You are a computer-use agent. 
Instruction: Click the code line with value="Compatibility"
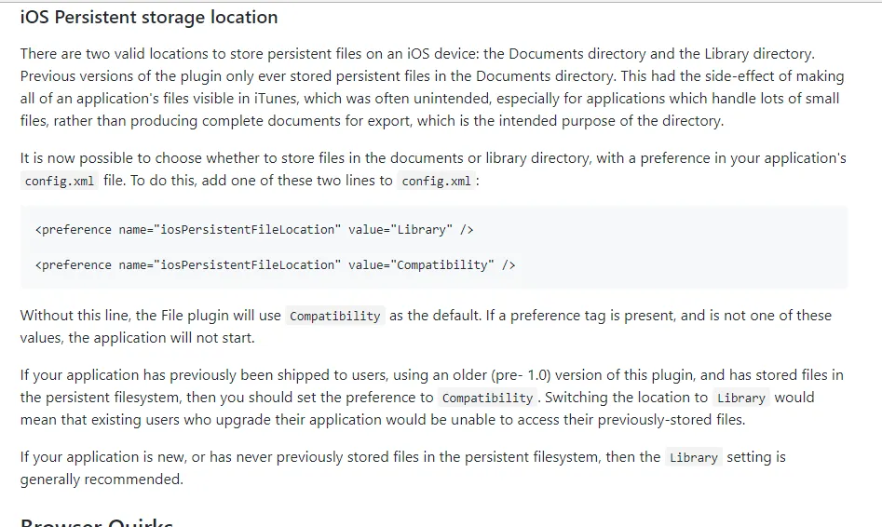click(275, 265)
